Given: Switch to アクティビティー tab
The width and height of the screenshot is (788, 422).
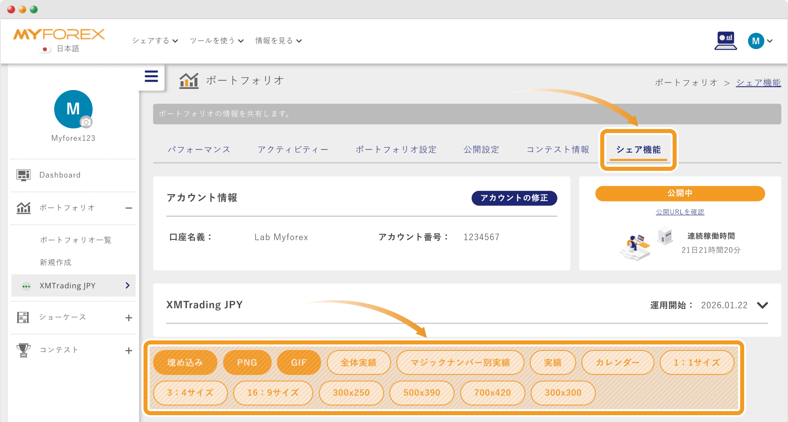Looking at the screenshot, I should click(293, 150).
